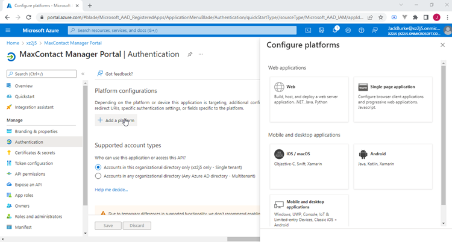452x242 pixels.
Task: Close the Configure platforms panel
Action: tap(442, 45)
